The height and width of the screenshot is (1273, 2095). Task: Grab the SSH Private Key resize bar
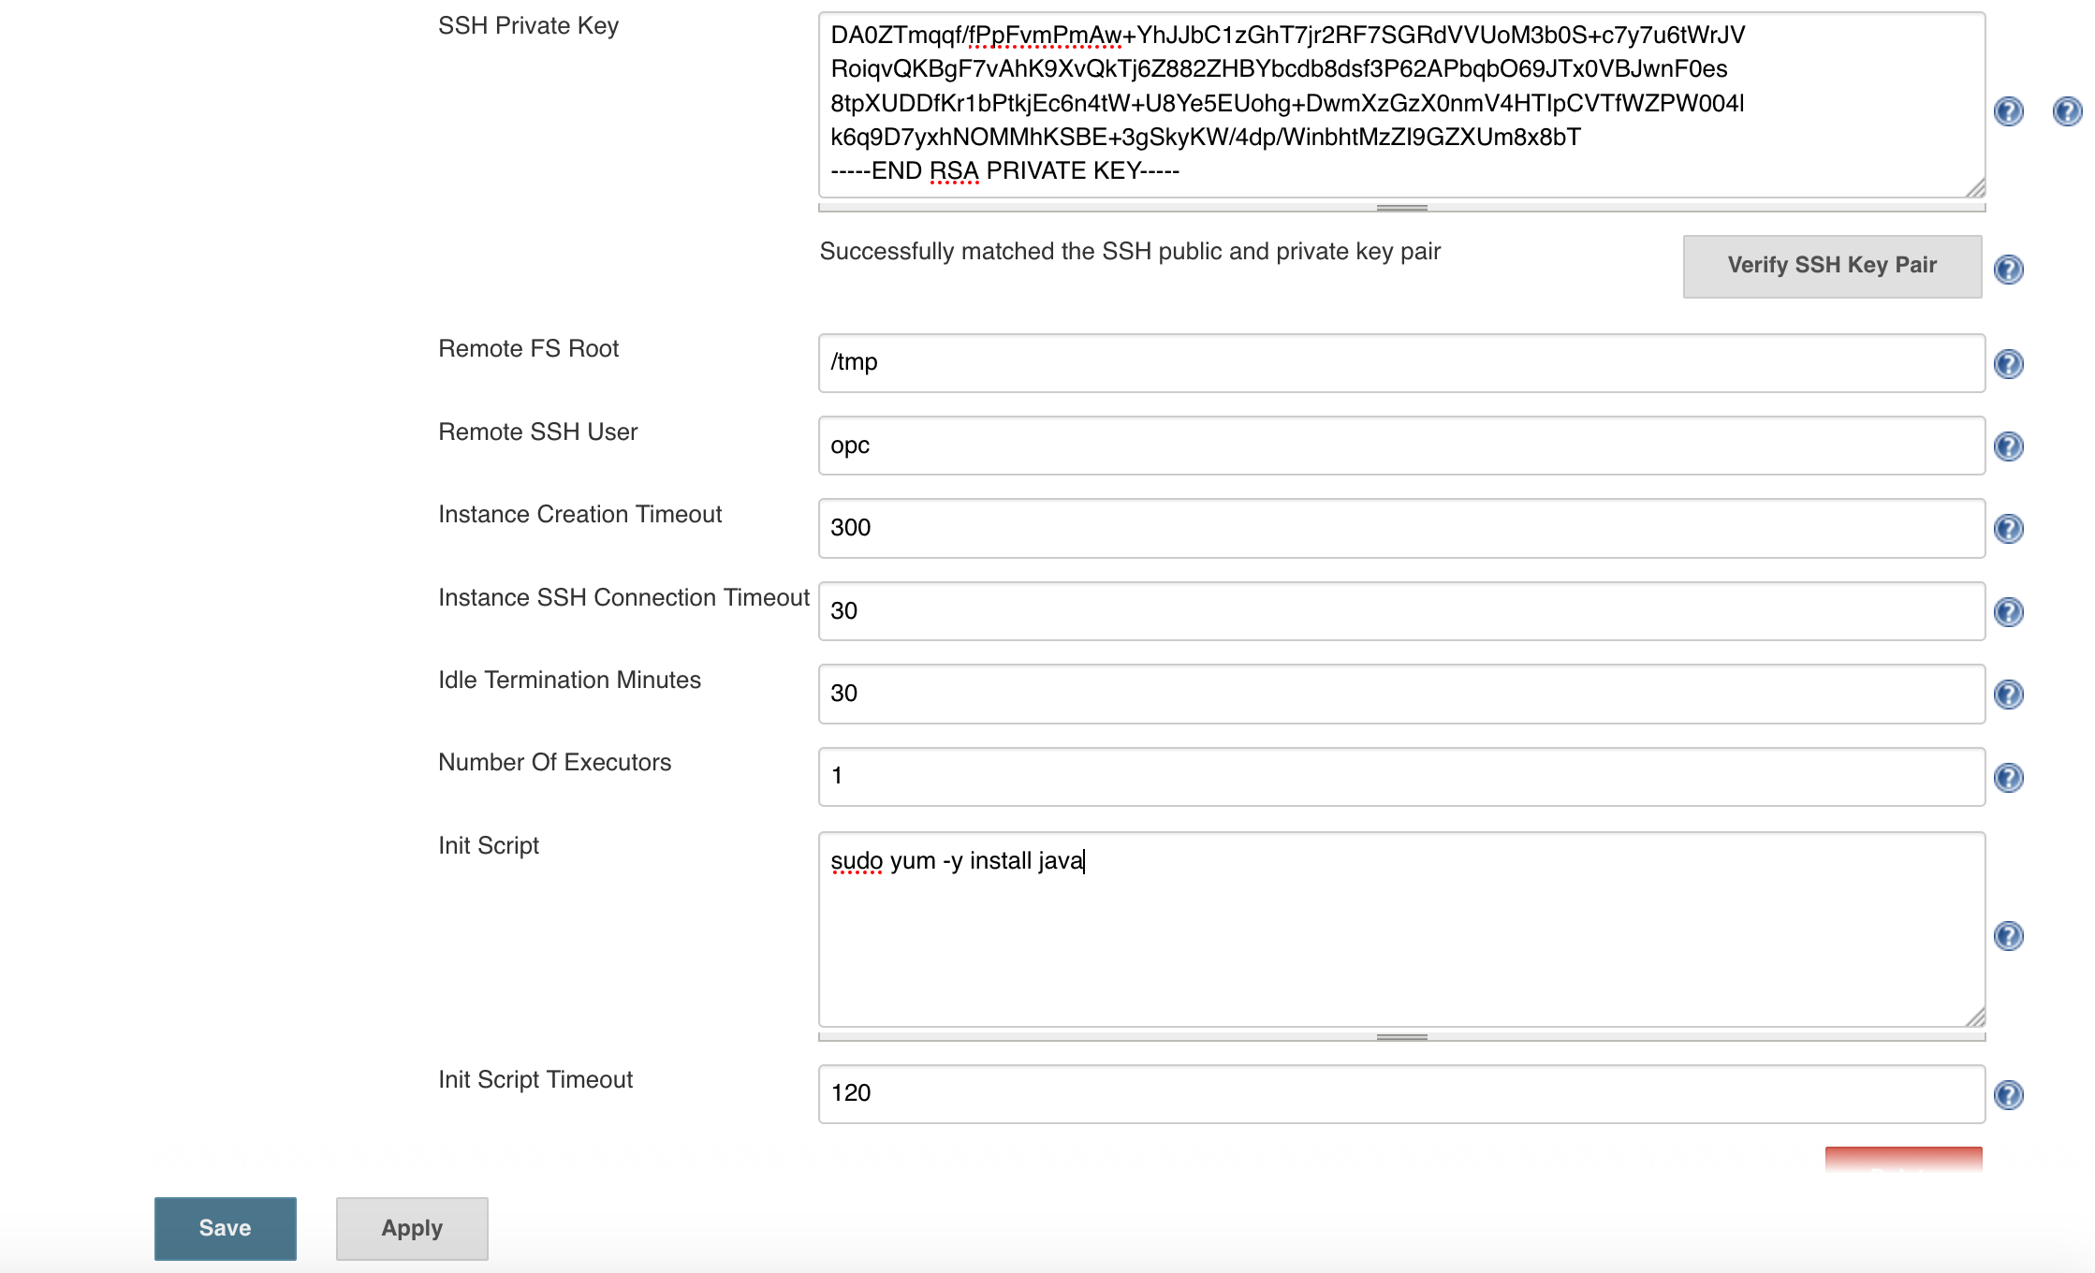tap(1401, 208)
